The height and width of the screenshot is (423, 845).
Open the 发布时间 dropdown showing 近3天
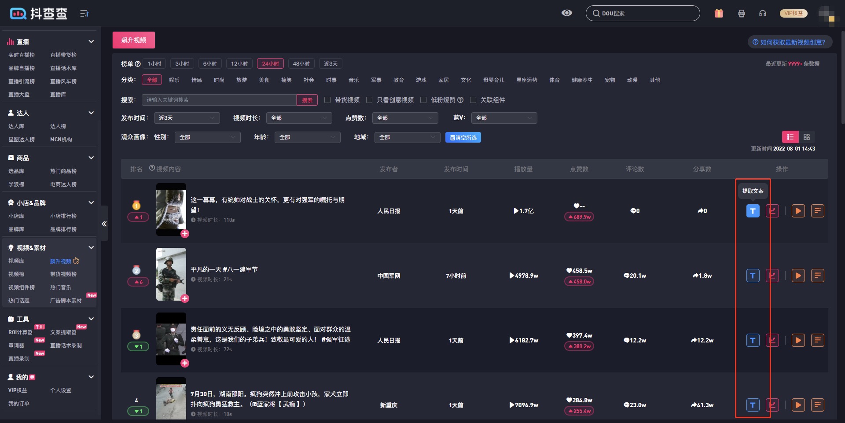pyautogui.click(x=187, y=118)
